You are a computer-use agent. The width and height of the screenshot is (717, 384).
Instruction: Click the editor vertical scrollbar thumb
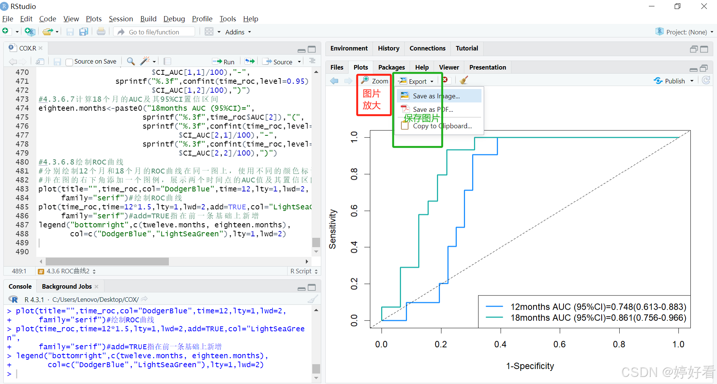pyautogui.click(x=316, y=242)
